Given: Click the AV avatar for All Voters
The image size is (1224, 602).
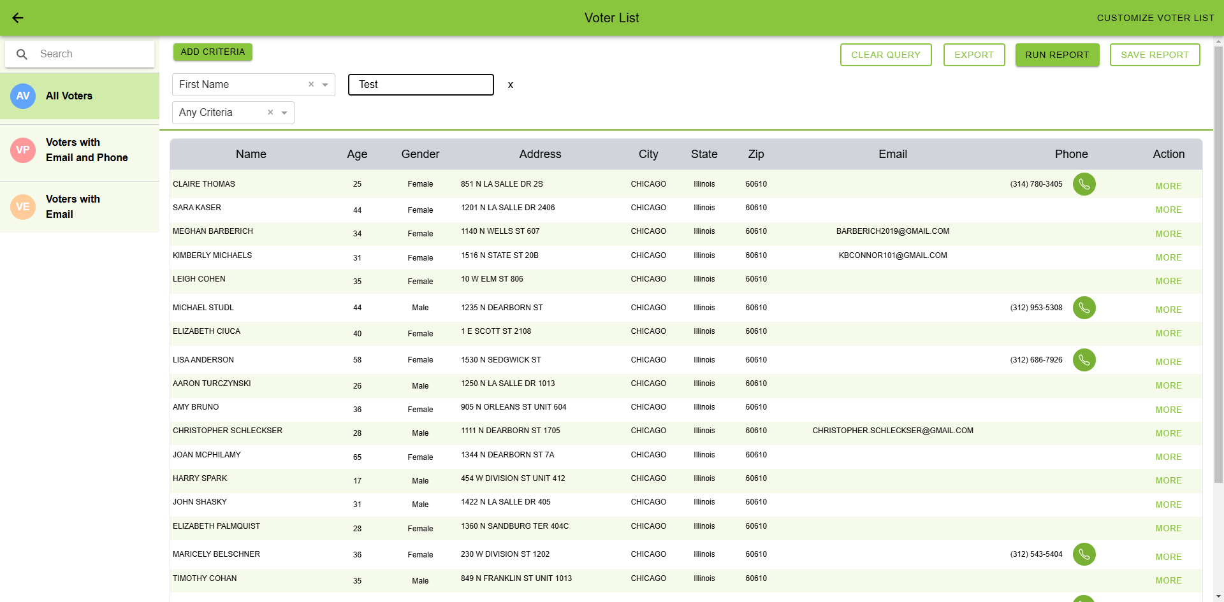Looking at the screenshot, I should [x=23, y=96].
